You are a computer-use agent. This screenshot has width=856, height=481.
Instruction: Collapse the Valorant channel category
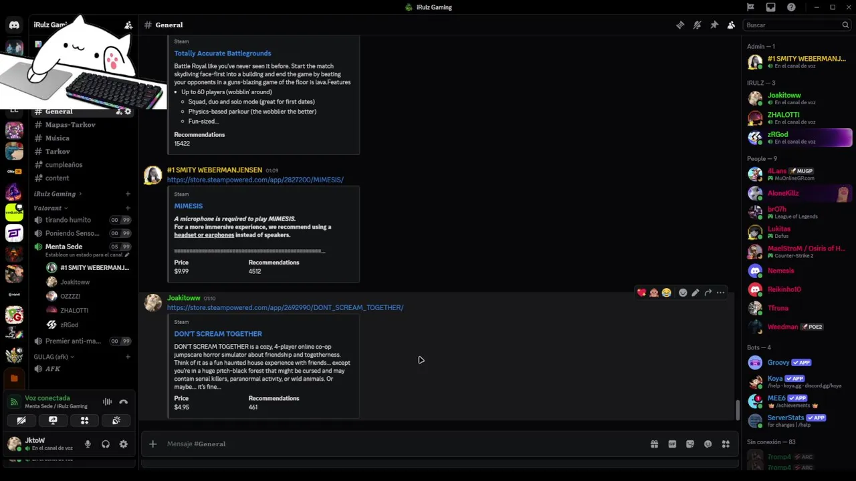point(50,208)
